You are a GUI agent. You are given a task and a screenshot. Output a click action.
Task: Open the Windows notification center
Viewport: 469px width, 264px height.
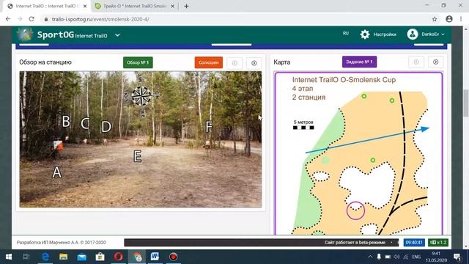click(x=457, y=257)
